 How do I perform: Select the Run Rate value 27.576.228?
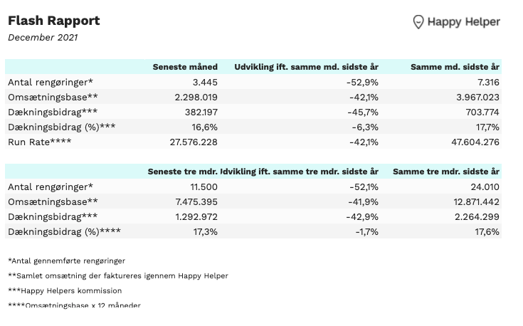click(194, 142)
